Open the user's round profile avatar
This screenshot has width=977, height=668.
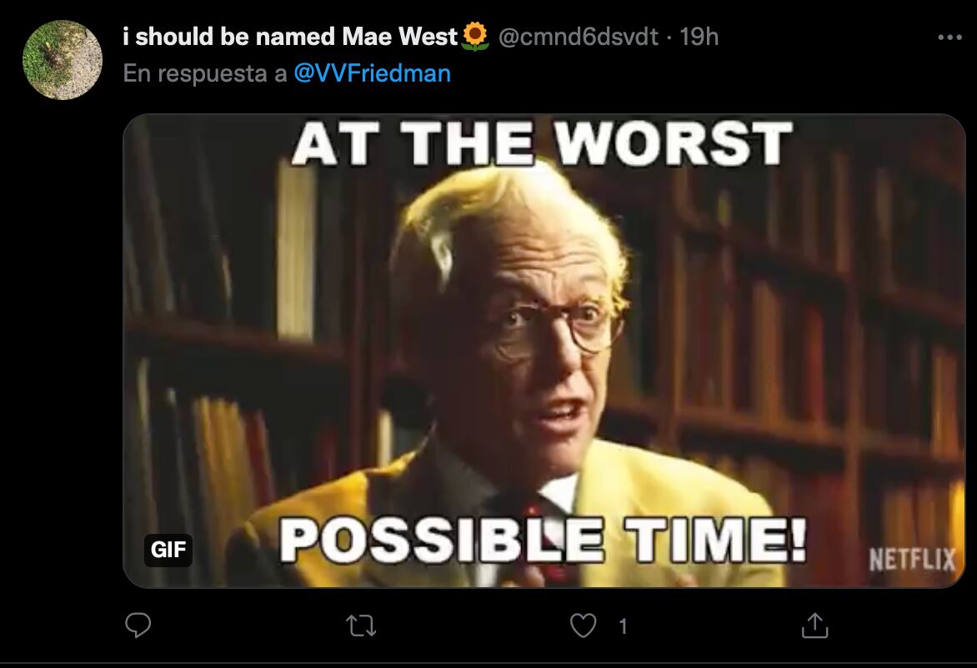tap(63, 60)
